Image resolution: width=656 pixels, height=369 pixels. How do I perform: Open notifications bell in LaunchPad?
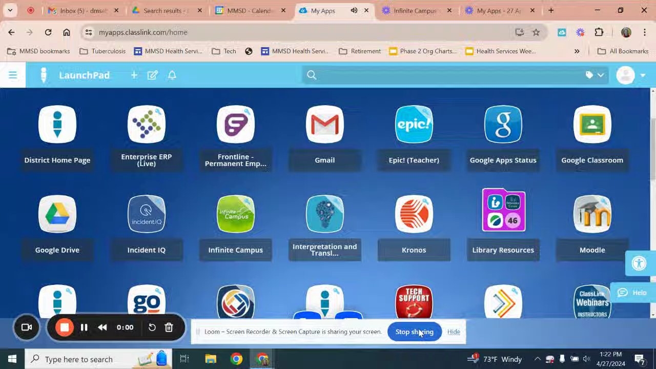[172, 75]
